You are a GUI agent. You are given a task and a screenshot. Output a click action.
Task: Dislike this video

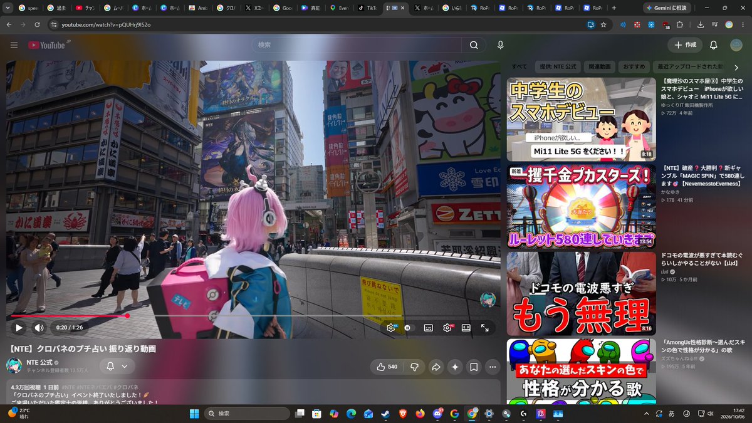[x=414, y=367]
